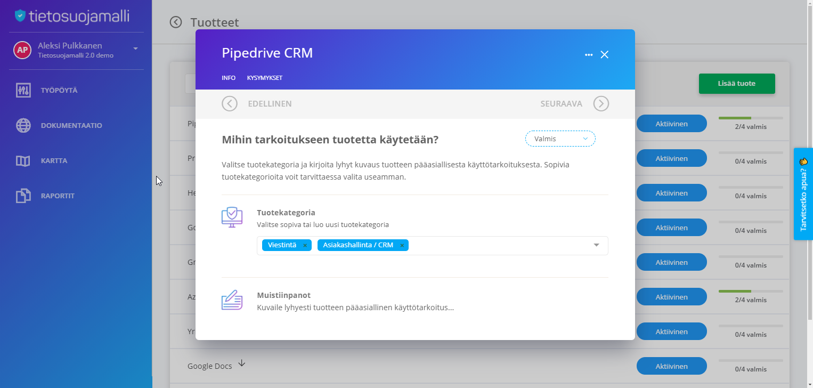Select KARTTA in the sidebar

tap(54, 160)
